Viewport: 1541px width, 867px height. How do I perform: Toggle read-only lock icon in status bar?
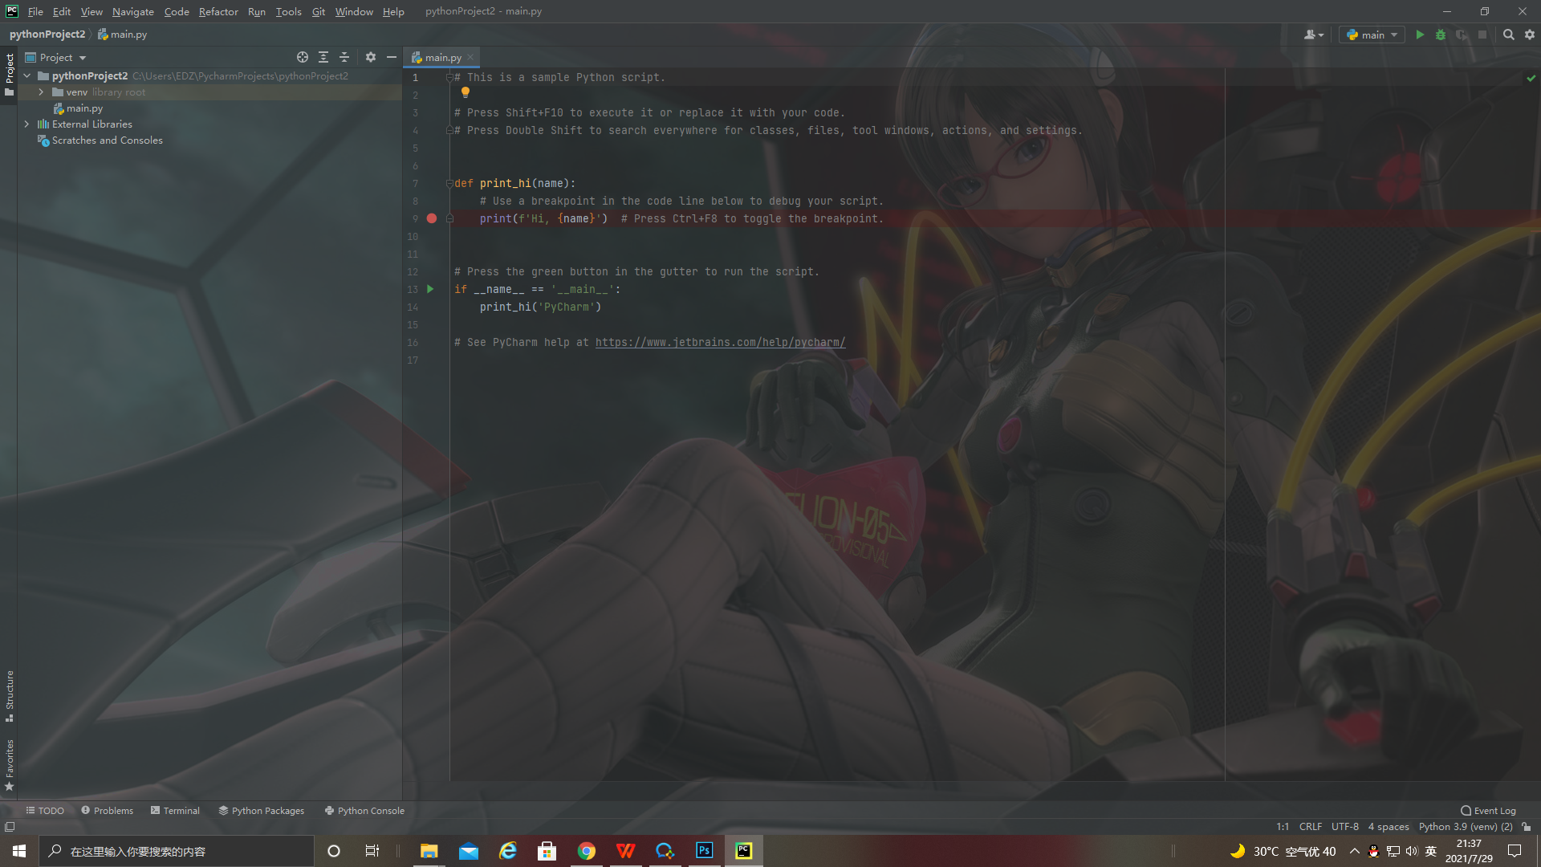point(1526,826)
